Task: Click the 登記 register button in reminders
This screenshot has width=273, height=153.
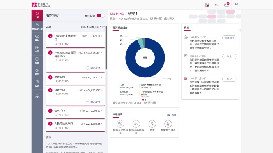Action: tap(229, 79)
